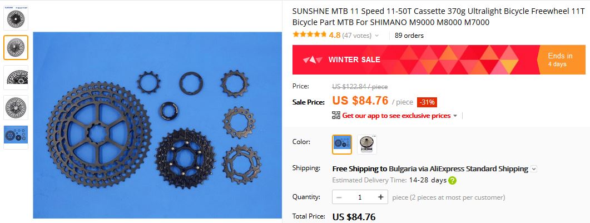This screenshot has height=223, width=590.
Task: Open the shipping method dropdown arrow
Action: (x=534, y=169)
